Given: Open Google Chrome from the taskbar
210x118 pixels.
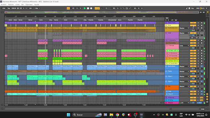Looking at the screenshot, I should pos(117,115).
